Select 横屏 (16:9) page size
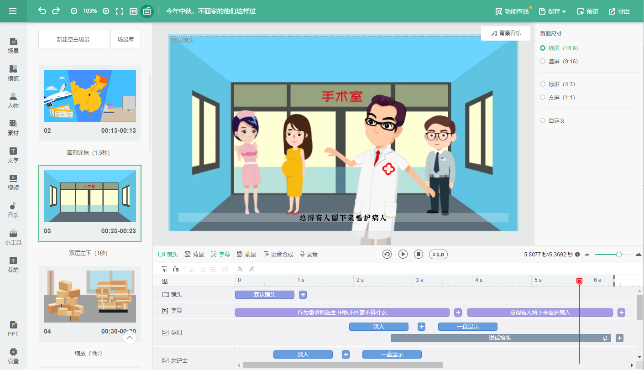The height and width of the screenshot is (370, 644). (559, 48)
